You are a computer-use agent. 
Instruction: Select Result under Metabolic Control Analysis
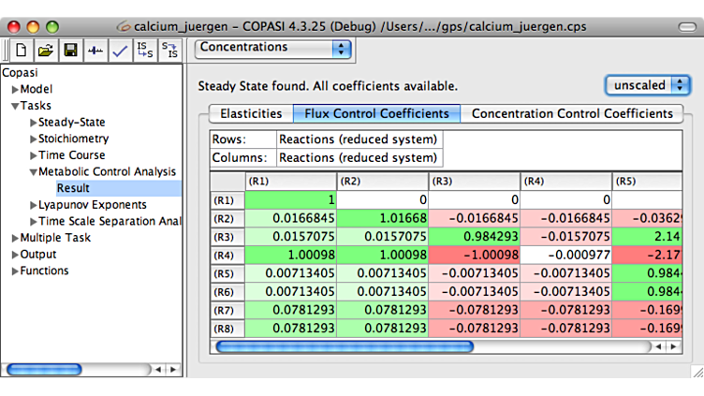point(73,188)
